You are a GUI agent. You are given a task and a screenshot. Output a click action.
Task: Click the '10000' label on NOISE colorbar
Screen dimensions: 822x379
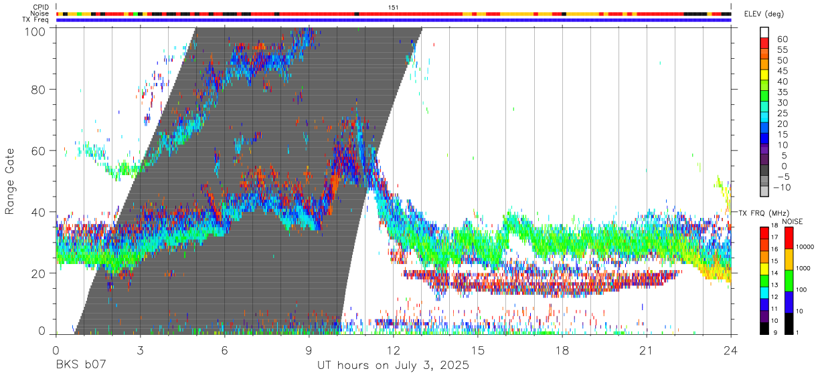(806, 247)
